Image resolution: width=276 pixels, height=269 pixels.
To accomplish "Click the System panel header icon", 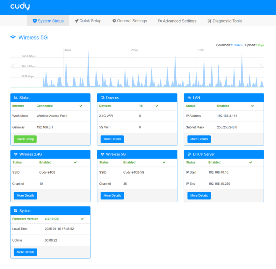I will click(16, 211).
